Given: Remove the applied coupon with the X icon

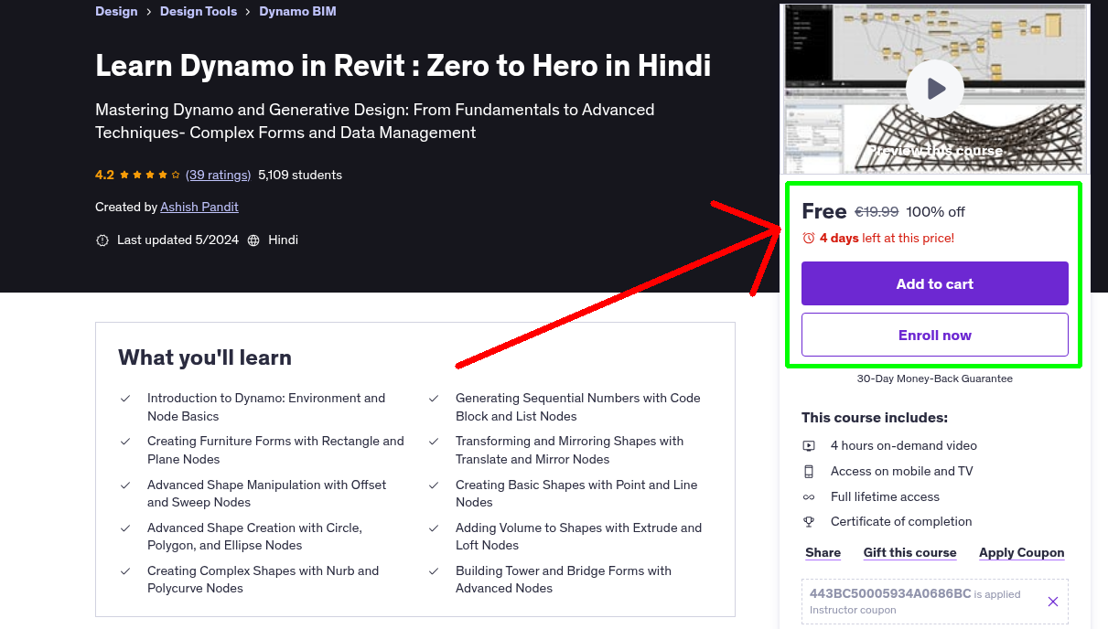Looking at the screenshot, I should coord(1053,602).
